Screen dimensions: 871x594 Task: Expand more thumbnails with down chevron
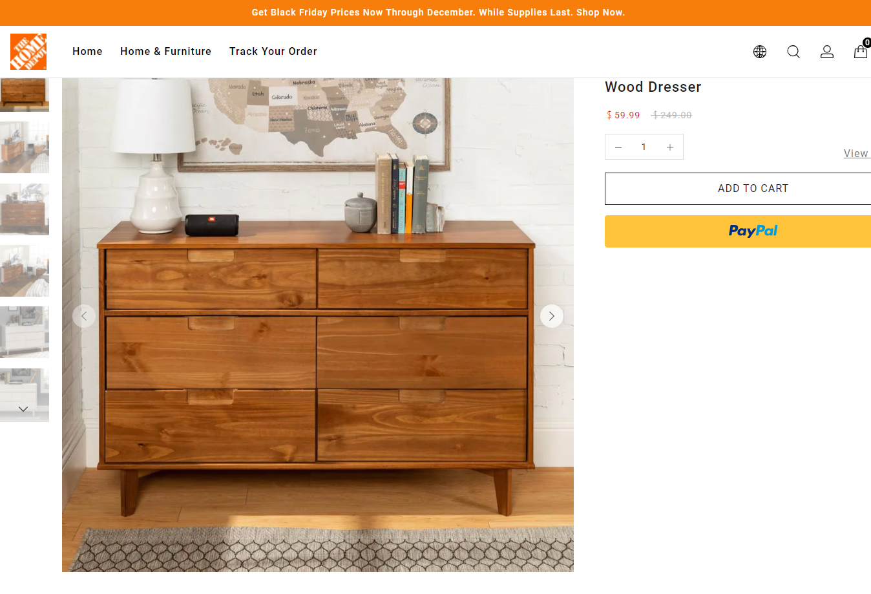pos(24,409)
